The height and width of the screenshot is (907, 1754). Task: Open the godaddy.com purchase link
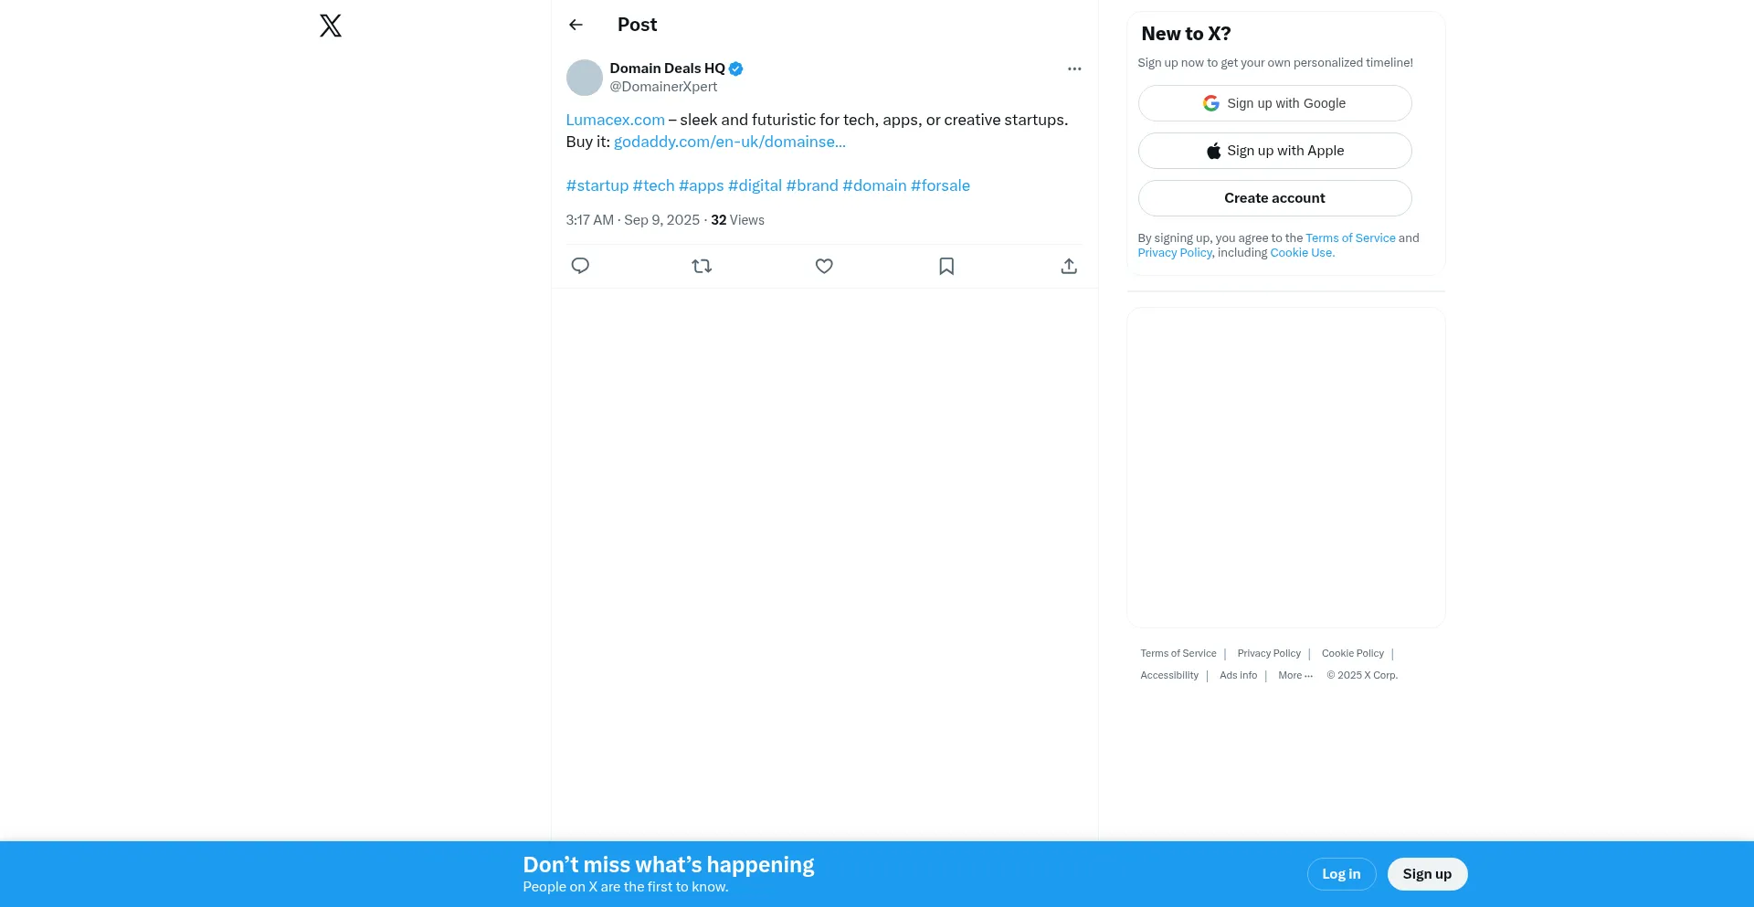click(x=730, y=142)
